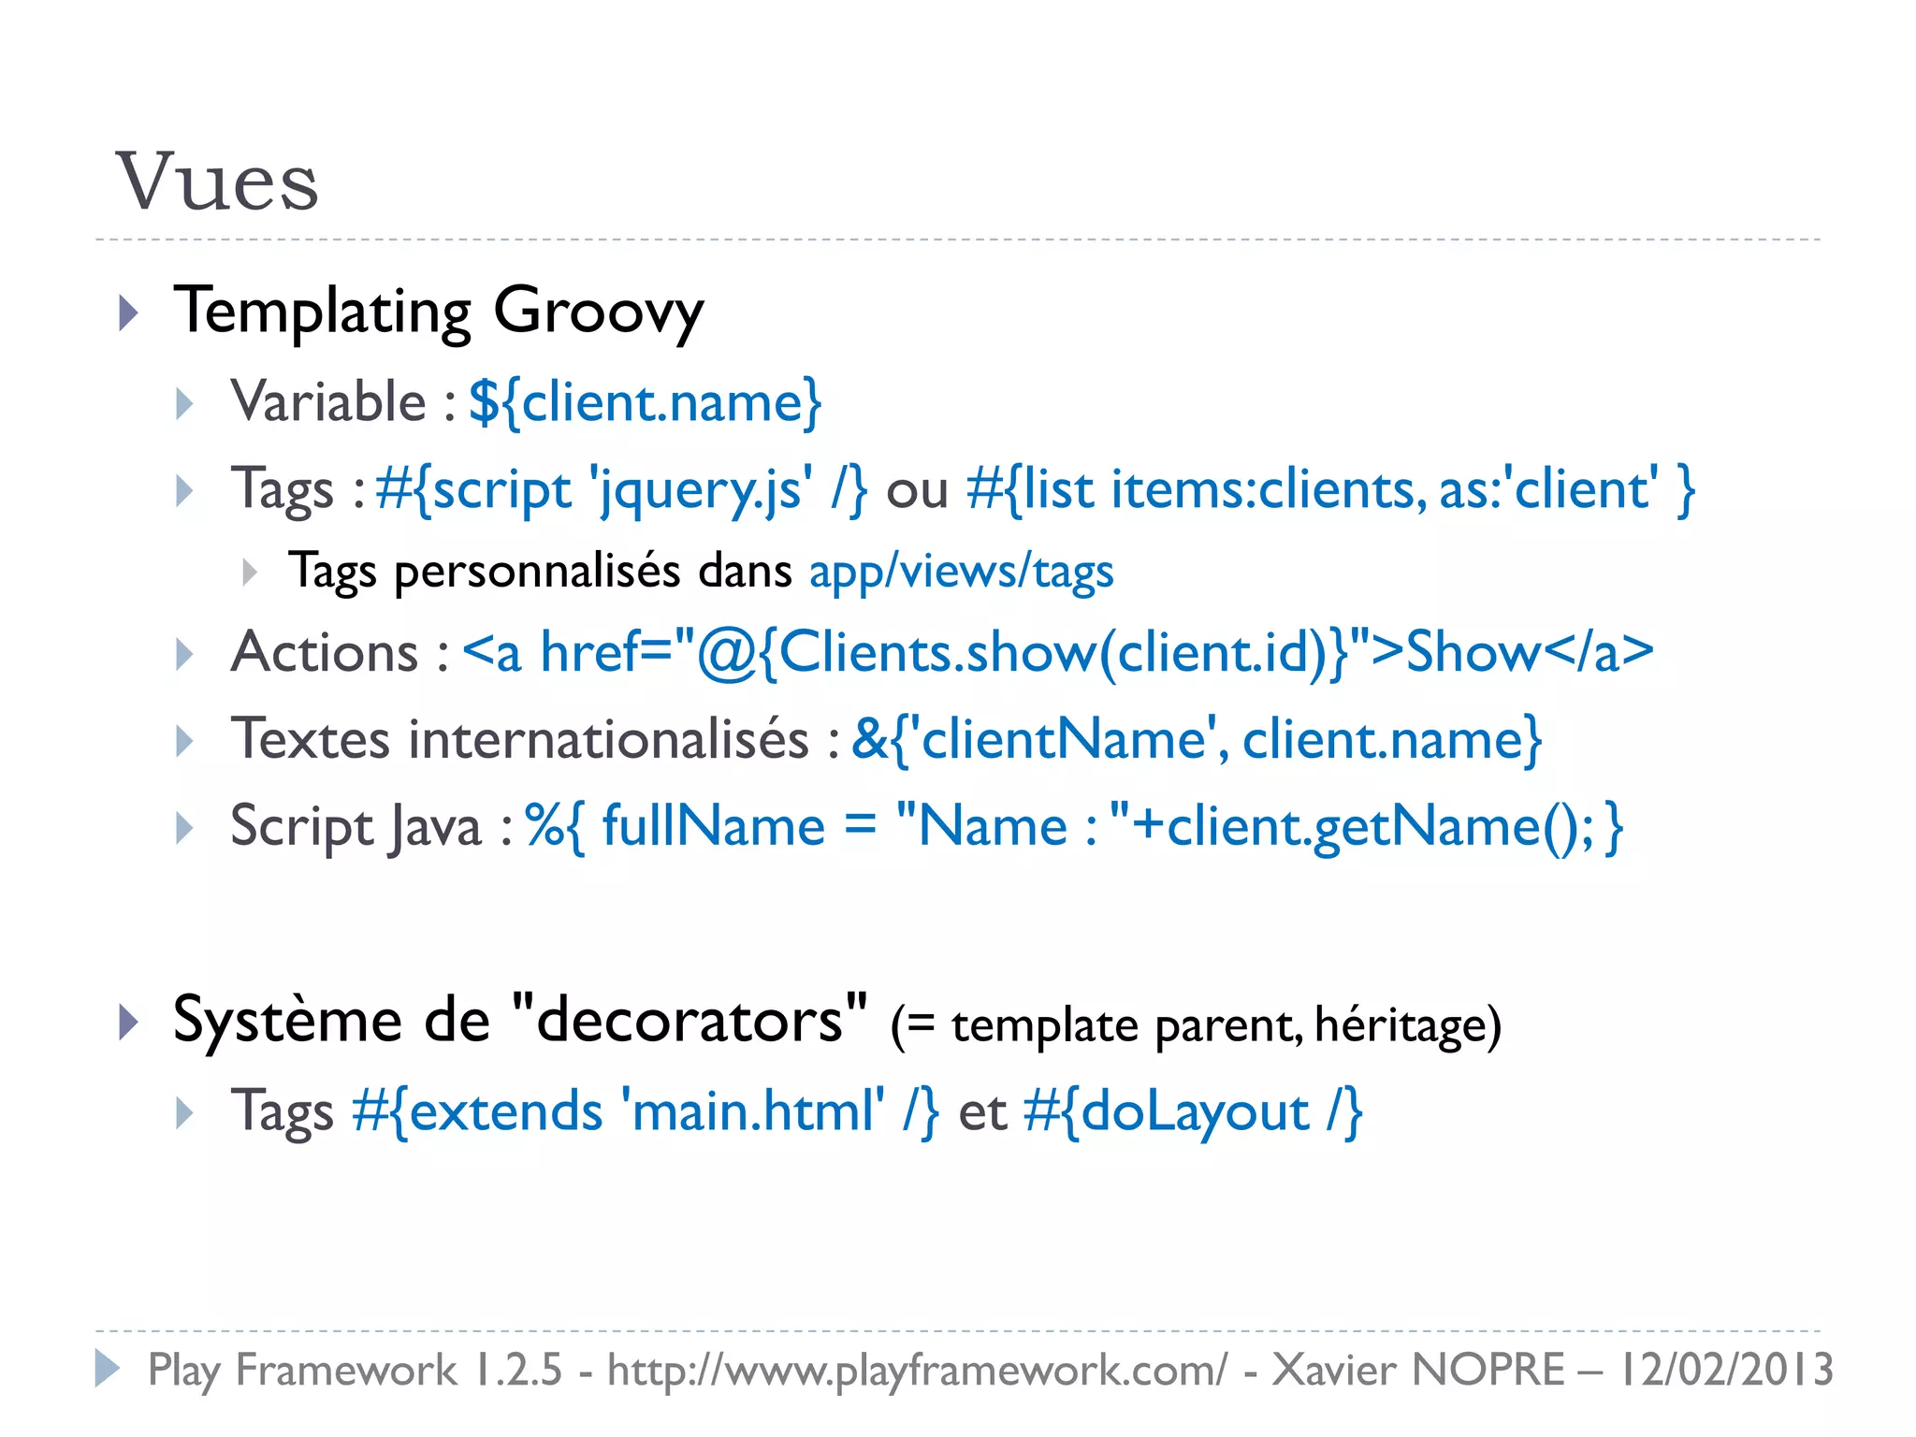The image size is (1916, 1437).
Task: Click the "12/02/2013" footer date
Action: tap(1726, 1371)
